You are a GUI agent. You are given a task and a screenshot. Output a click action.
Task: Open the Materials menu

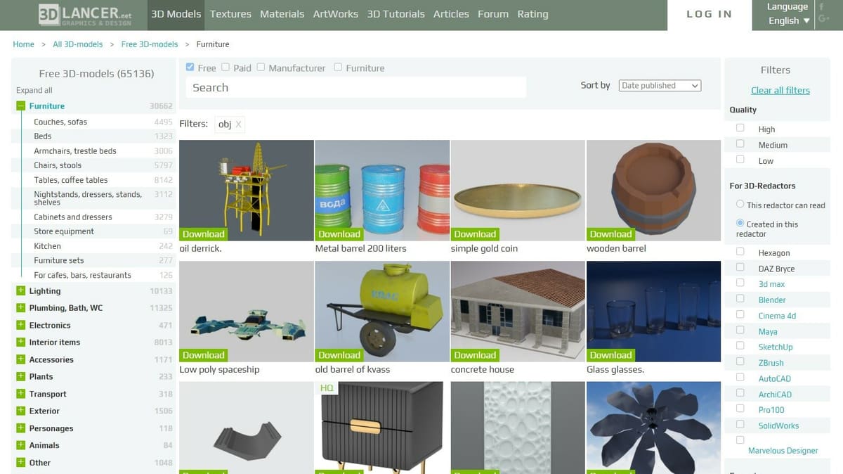click(282, 14)
